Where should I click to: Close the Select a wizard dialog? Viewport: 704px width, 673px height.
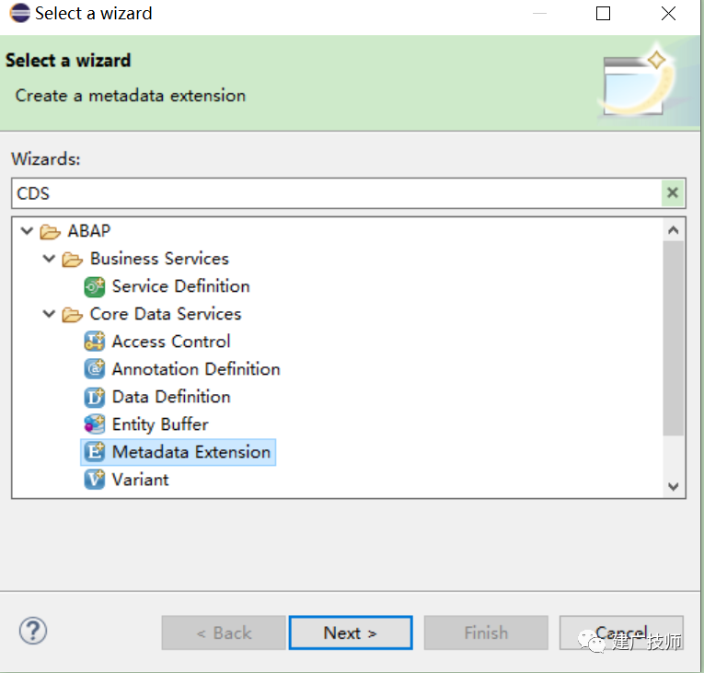point(668,14)
